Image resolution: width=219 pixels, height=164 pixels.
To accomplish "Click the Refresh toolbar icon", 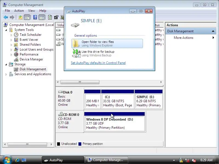I will pos(50,17).
